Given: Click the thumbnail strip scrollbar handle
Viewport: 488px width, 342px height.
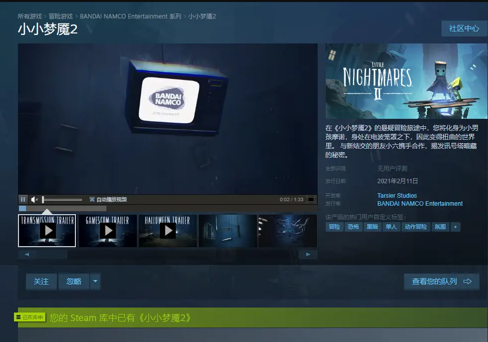Looking at the screenshot, I should pyautogui.click(x=52, y=255).
